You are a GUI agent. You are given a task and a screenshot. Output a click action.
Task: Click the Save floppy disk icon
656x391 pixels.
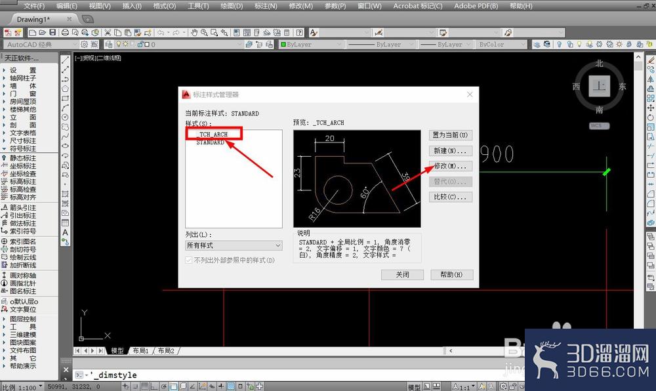point(52,33)
